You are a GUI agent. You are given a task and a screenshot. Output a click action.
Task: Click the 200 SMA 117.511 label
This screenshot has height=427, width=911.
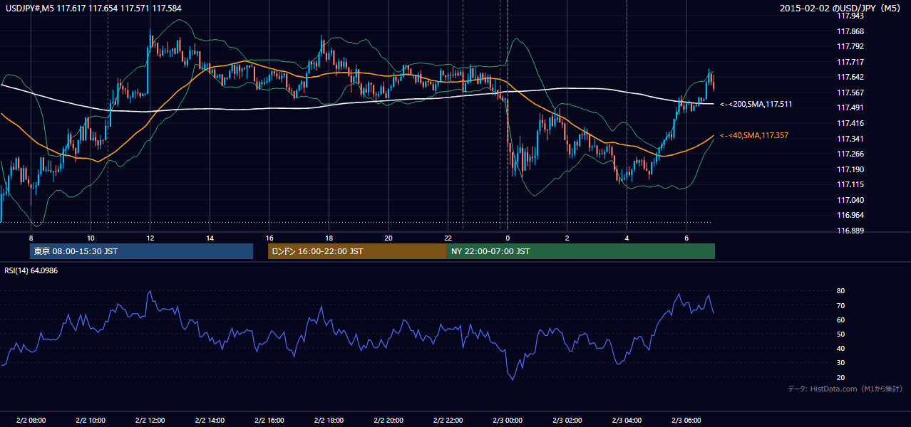(x=756, y=104)
